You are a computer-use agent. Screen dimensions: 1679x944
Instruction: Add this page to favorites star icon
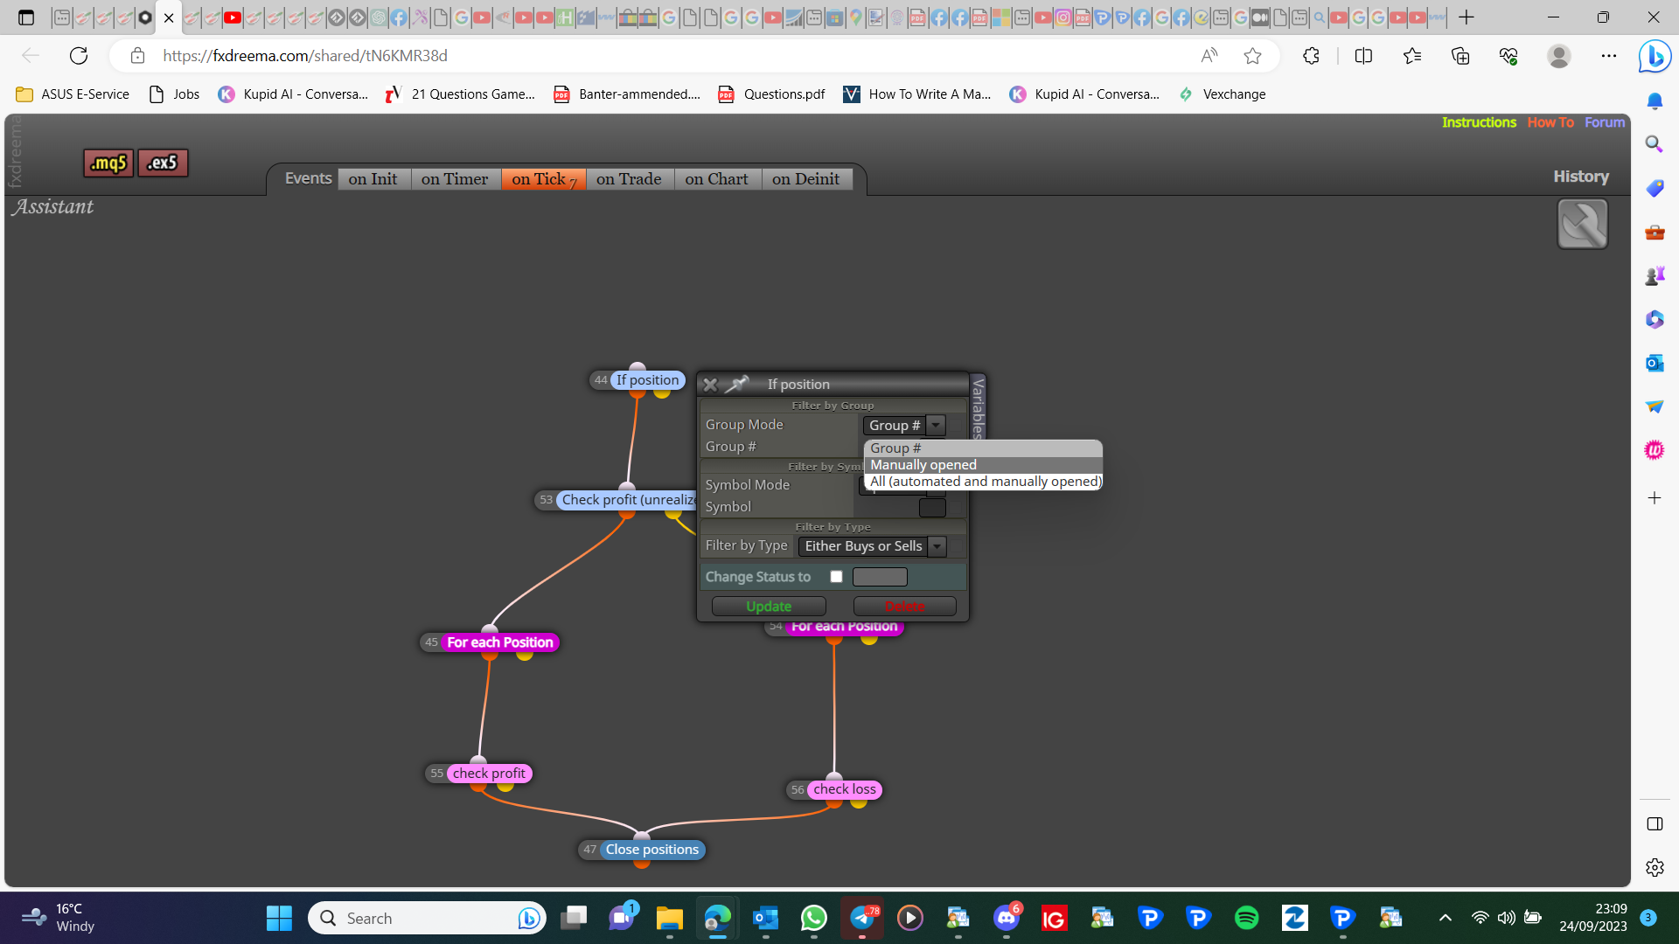tap(1252, 56)
